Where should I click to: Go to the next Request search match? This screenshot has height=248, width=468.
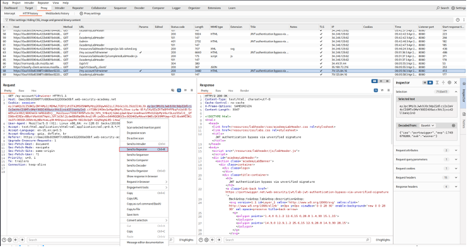coord(22,240)
